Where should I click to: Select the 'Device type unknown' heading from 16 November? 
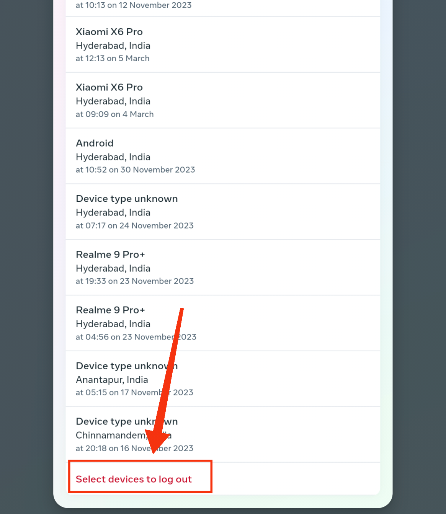click(x=127, y=421)
